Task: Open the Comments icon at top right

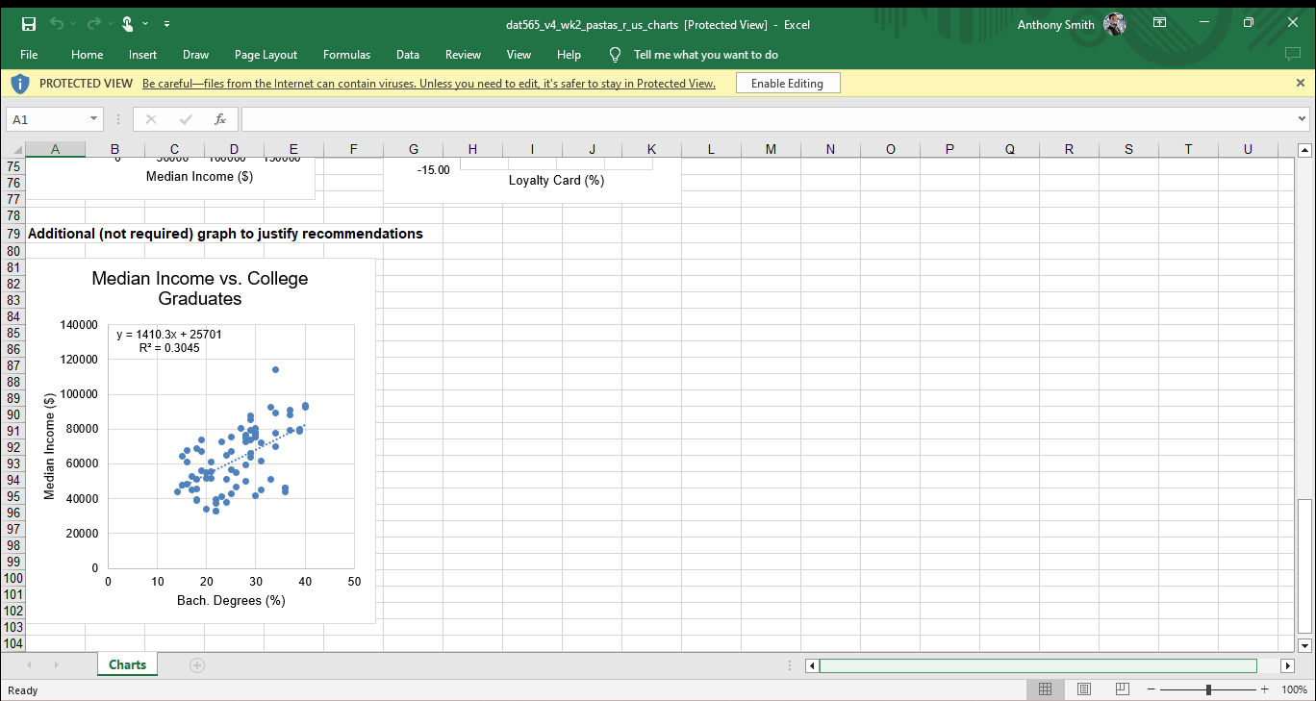Action: tap(1293, 55)
